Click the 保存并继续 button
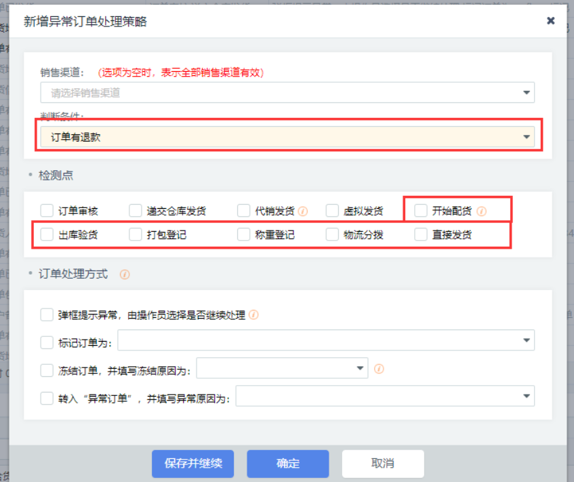This screenshot has width=574, height=482. 193,464
